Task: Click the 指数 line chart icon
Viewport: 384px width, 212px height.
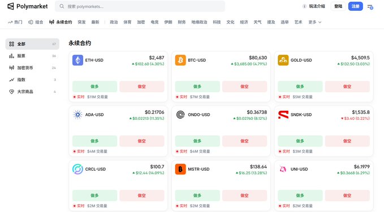Action: 11,80
